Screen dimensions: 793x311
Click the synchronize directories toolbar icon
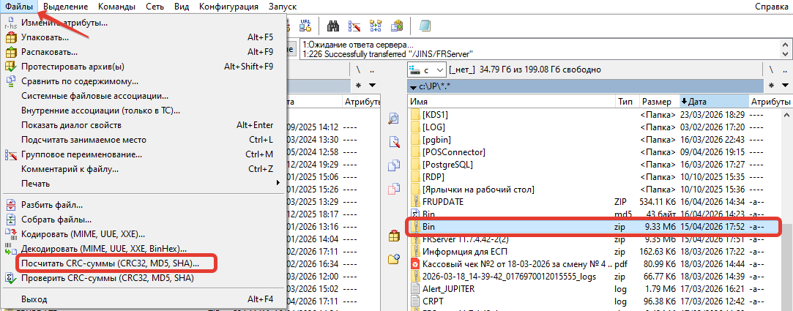(x=376, y=26)
